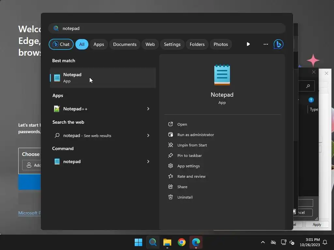
Task: Open the Bing icon at top right
Action: 279,44
